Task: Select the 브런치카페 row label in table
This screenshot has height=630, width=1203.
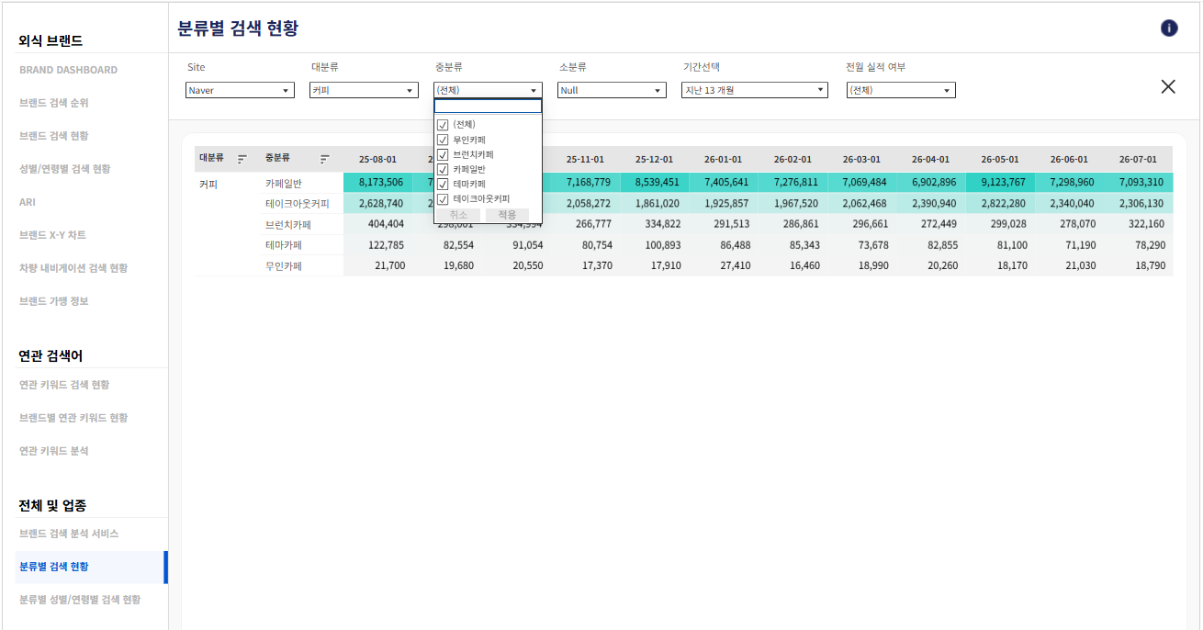Action: (288, 224)
